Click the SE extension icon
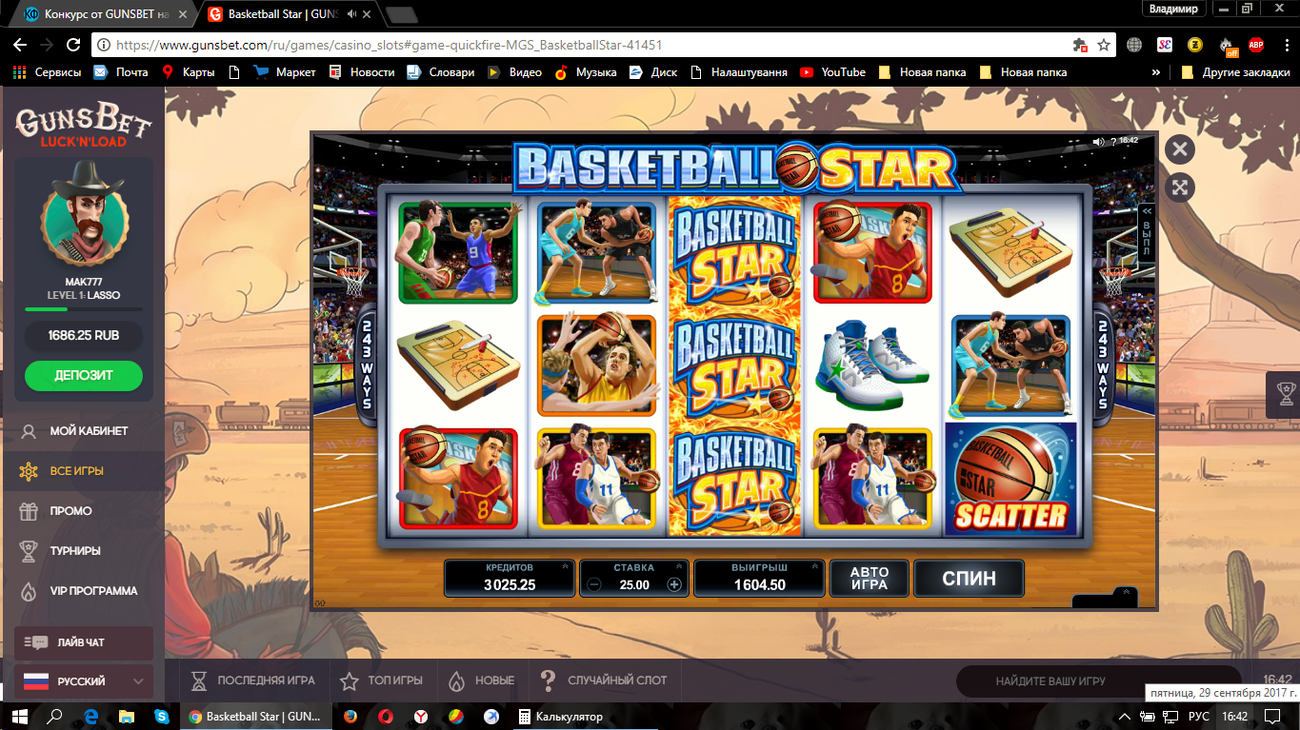Viewport: 1300px width, 730px height. coord(1165,45)
